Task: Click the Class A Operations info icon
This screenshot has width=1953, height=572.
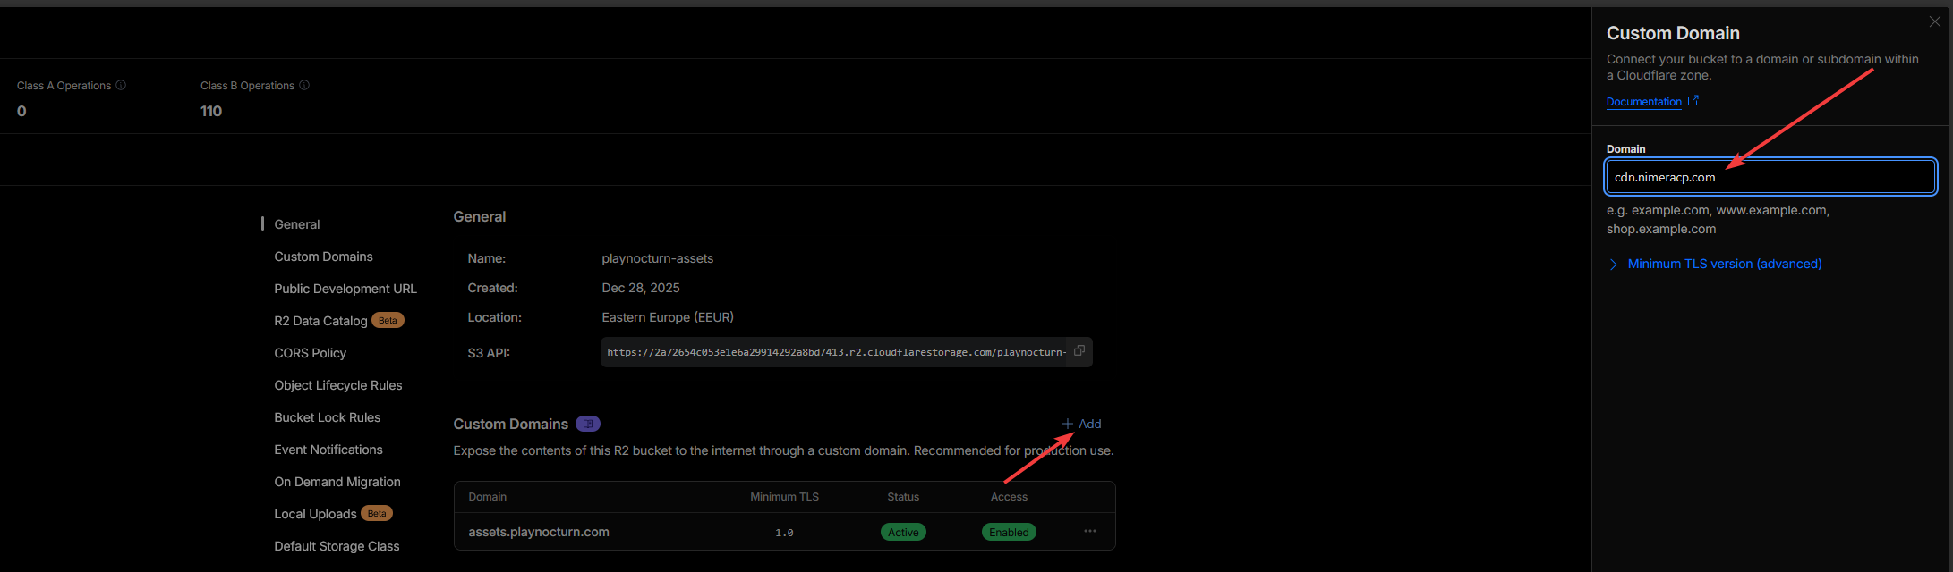Action: pos(121,85)
